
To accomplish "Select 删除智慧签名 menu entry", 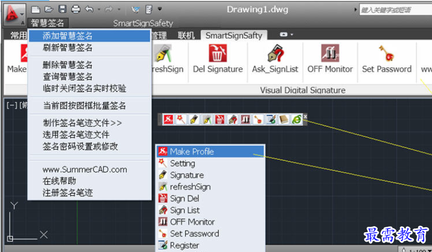I will 89,65.
